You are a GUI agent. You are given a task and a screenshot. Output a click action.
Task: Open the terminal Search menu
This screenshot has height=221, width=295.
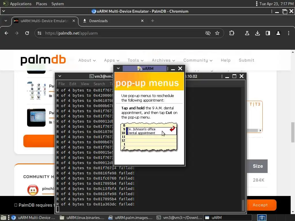[x=99, y=84]
